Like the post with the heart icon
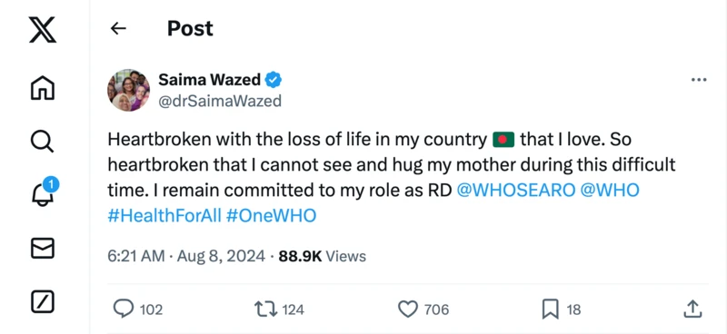727x334 pixels. (x=408, y=309)
